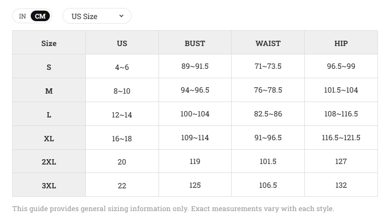
Task: Click the HIP column header
Action: tap(341, 43)
